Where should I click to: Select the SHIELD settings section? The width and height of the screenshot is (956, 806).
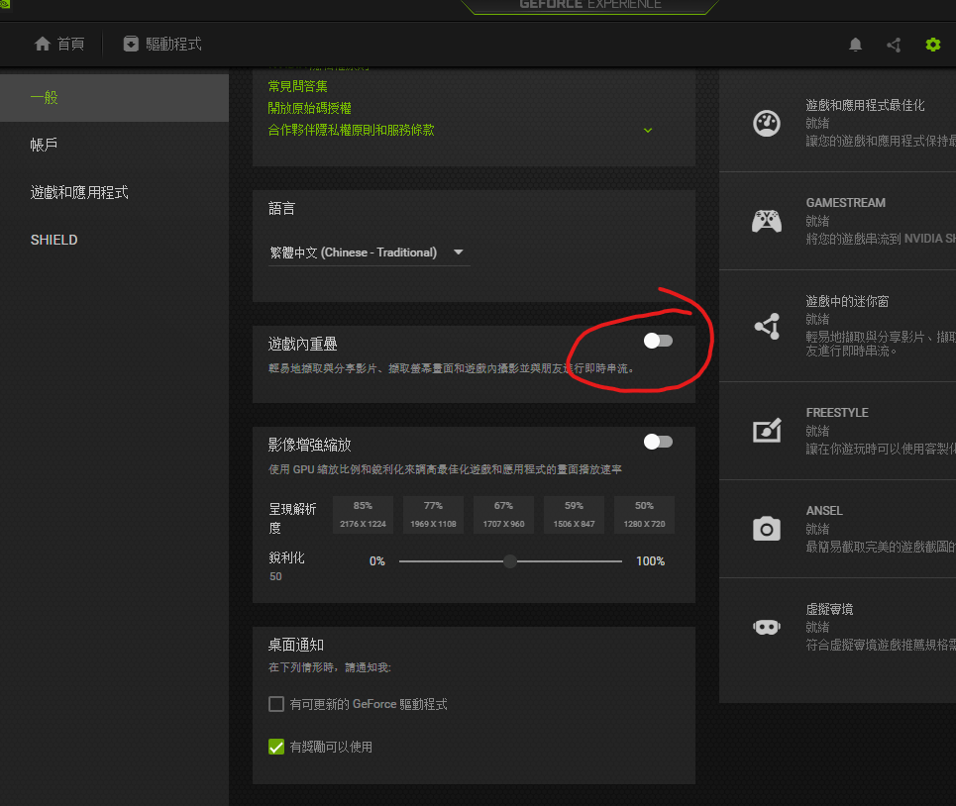114,240
